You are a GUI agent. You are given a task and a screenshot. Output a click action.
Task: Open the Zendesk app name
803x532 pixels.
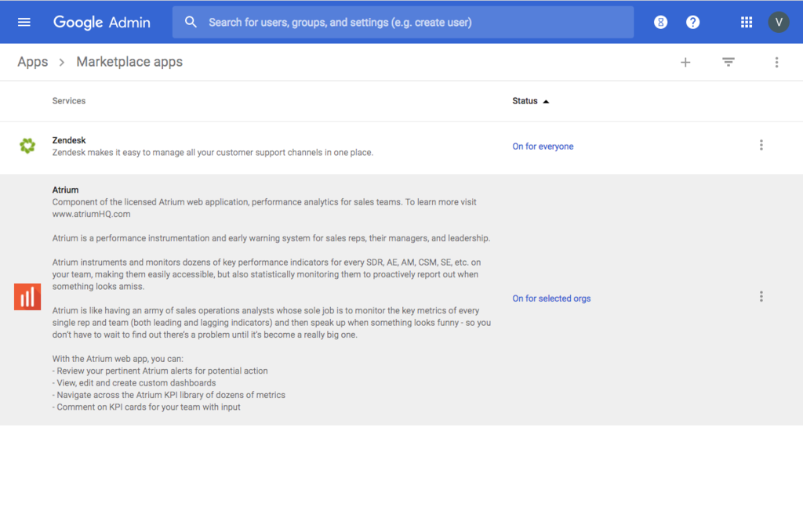pos(69,140)
